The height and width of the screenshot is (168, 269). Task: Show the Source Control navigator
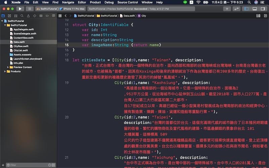[x=9, y=16]
